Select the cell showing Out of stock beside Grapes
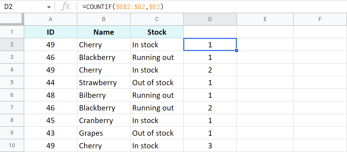Screen dimensions: 347x152 tap(157, 133)
